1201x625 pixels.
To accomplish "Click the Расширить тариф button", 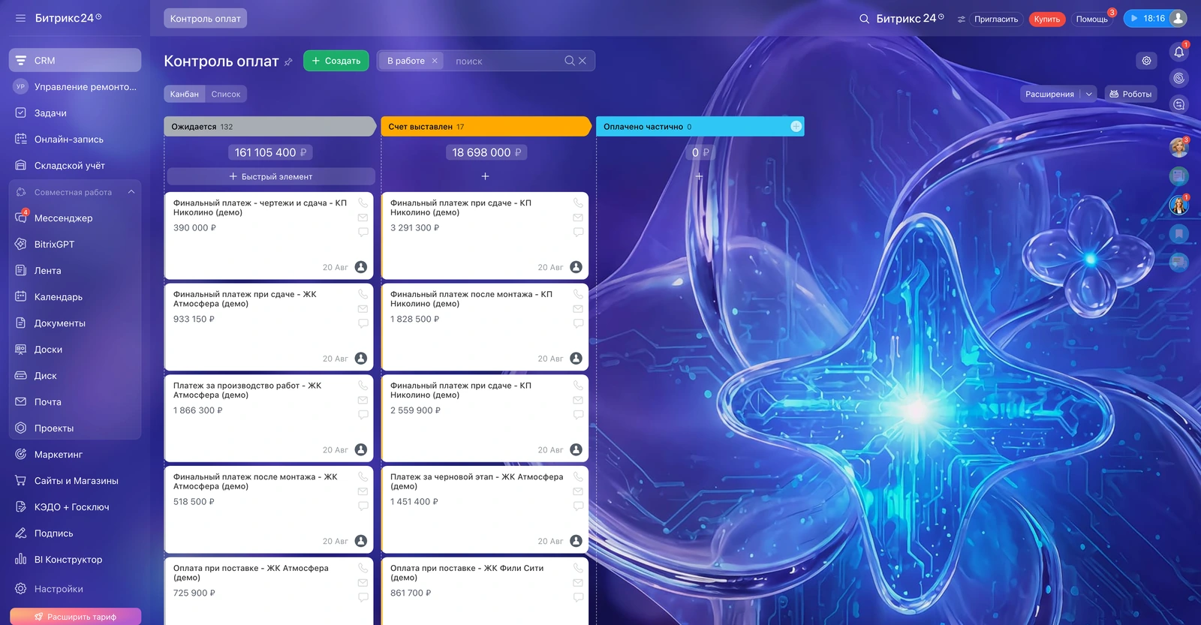I will 75,617.
